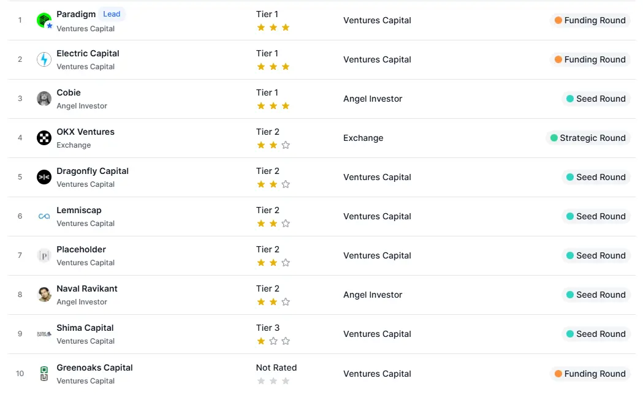Click the Electric Capital lightning logo
The height and width of the screenshot is (400, 643).
[44, 59]
